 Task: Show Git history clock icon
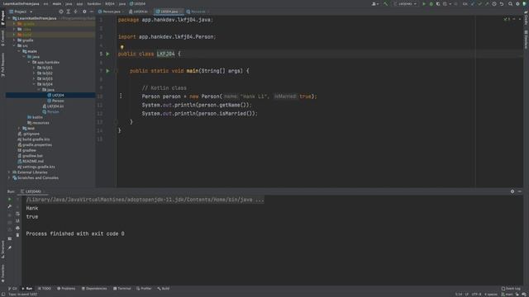[x=494, y=3]
